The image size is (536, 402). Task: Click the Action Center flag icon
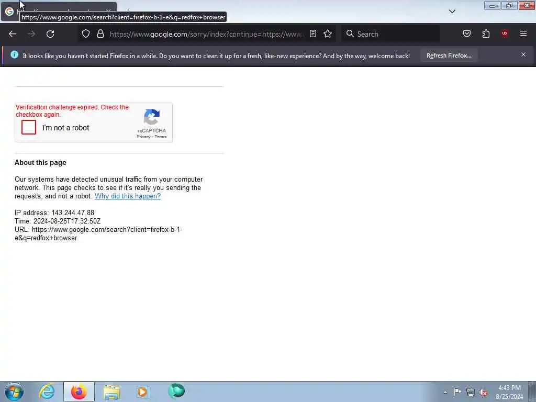[457, 392]
